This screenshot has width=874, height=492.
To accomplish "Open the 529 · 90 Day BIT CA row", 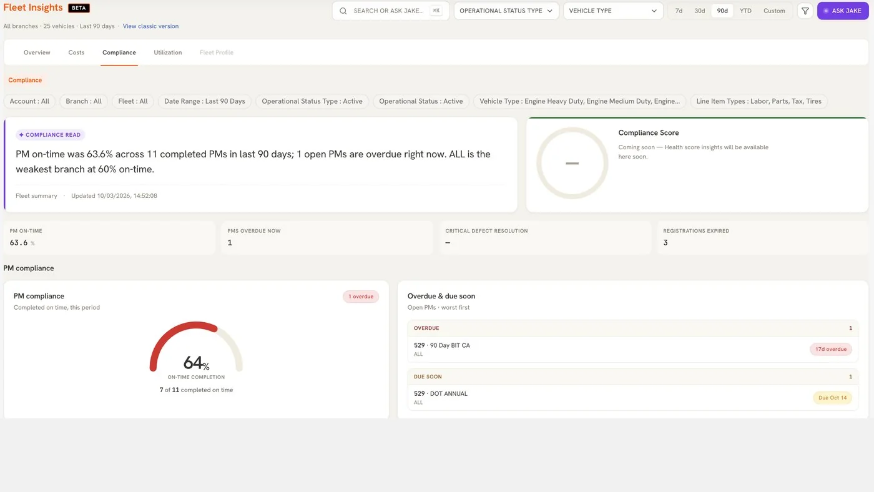I will [633, 349].
